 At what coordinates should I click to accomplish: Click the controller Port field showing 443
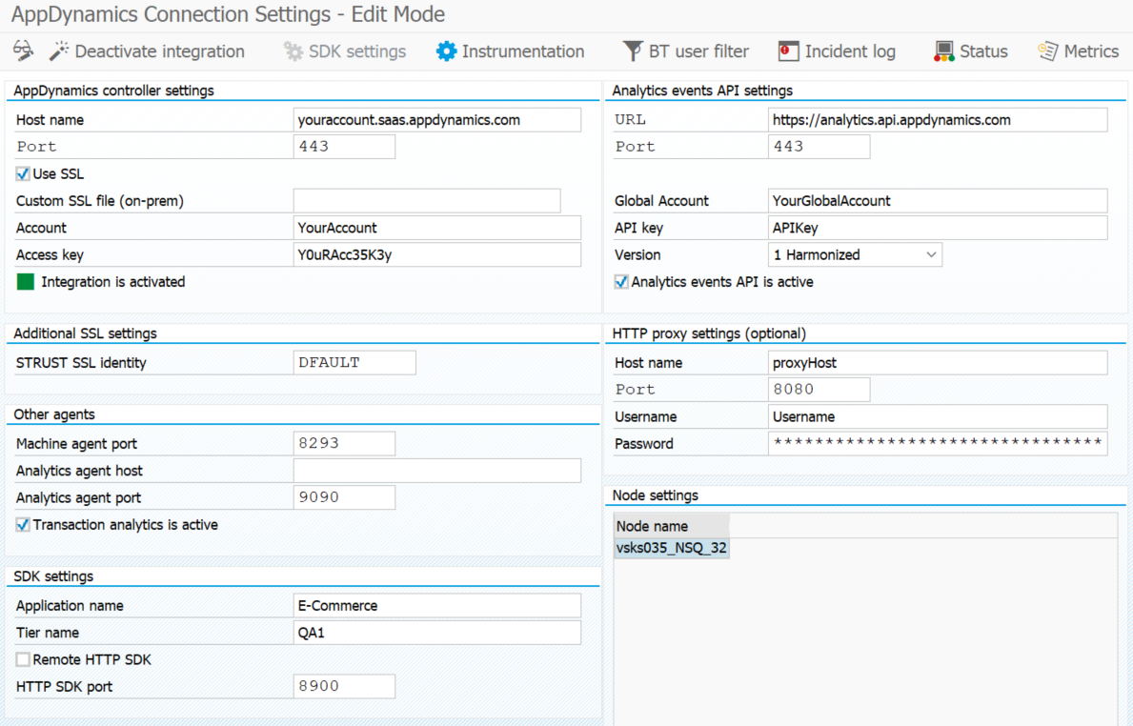click(344, 147)
